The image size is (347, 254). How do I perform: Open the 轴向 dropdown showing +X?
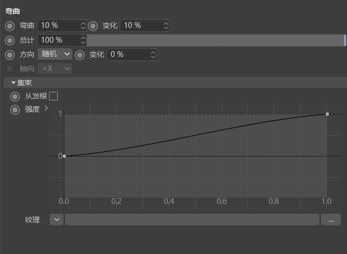[x=55, y=69]
